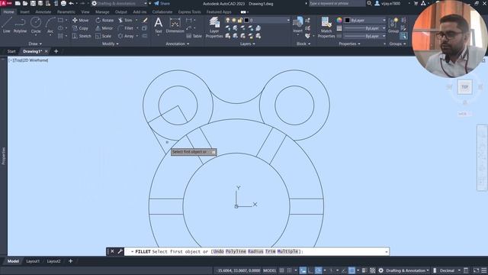
Task: Click the Group tool
Action: (393, 25)
